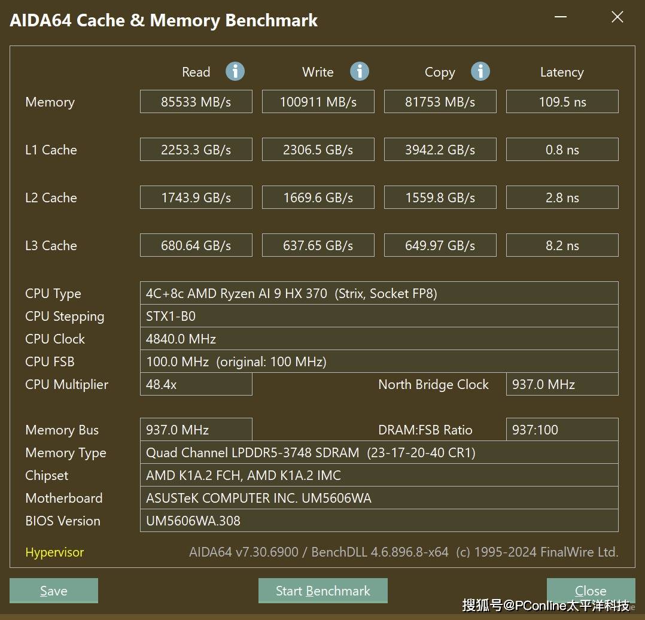Click DRAM:FSB Ratio value 937:100
This screenshot has height=620, width=645.
tap(562, 430)
